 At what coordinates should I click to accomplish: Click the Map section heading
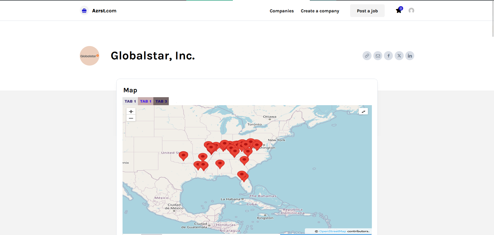click(130, 90)
